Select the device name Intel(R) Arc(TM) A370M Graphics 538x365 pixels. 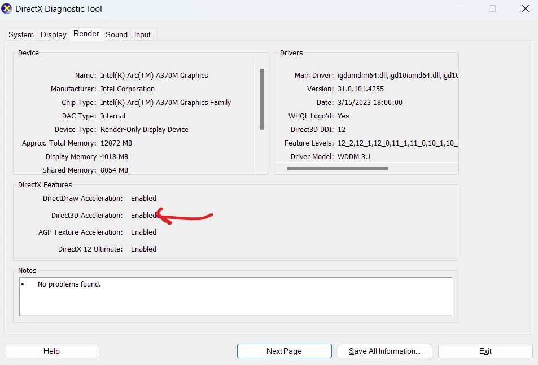[154, 76]
